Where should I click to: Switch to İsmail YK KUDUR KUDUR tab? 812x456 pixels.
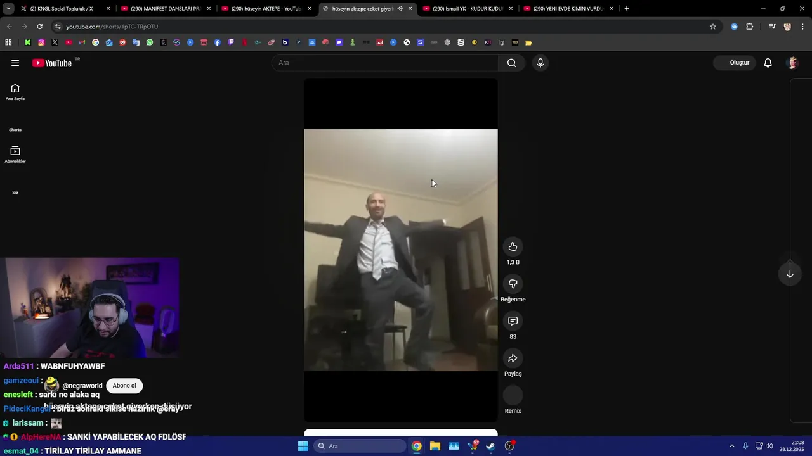point(467,9)
